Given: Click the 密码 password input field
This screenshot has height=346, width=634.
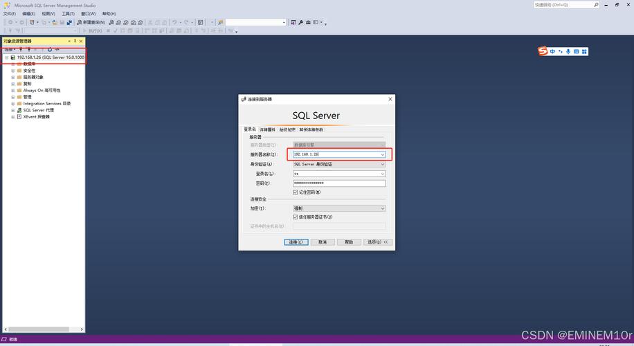Looking at the screenshot, I should coord(338,183).
